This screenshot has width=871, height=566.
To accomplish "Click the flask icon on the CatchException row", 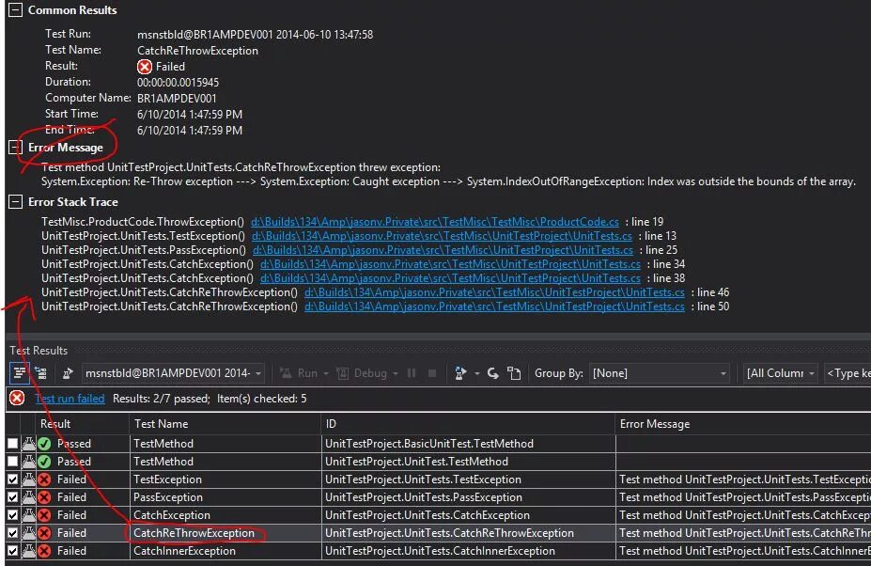I will pyautogui.click(x=28, y=515).
